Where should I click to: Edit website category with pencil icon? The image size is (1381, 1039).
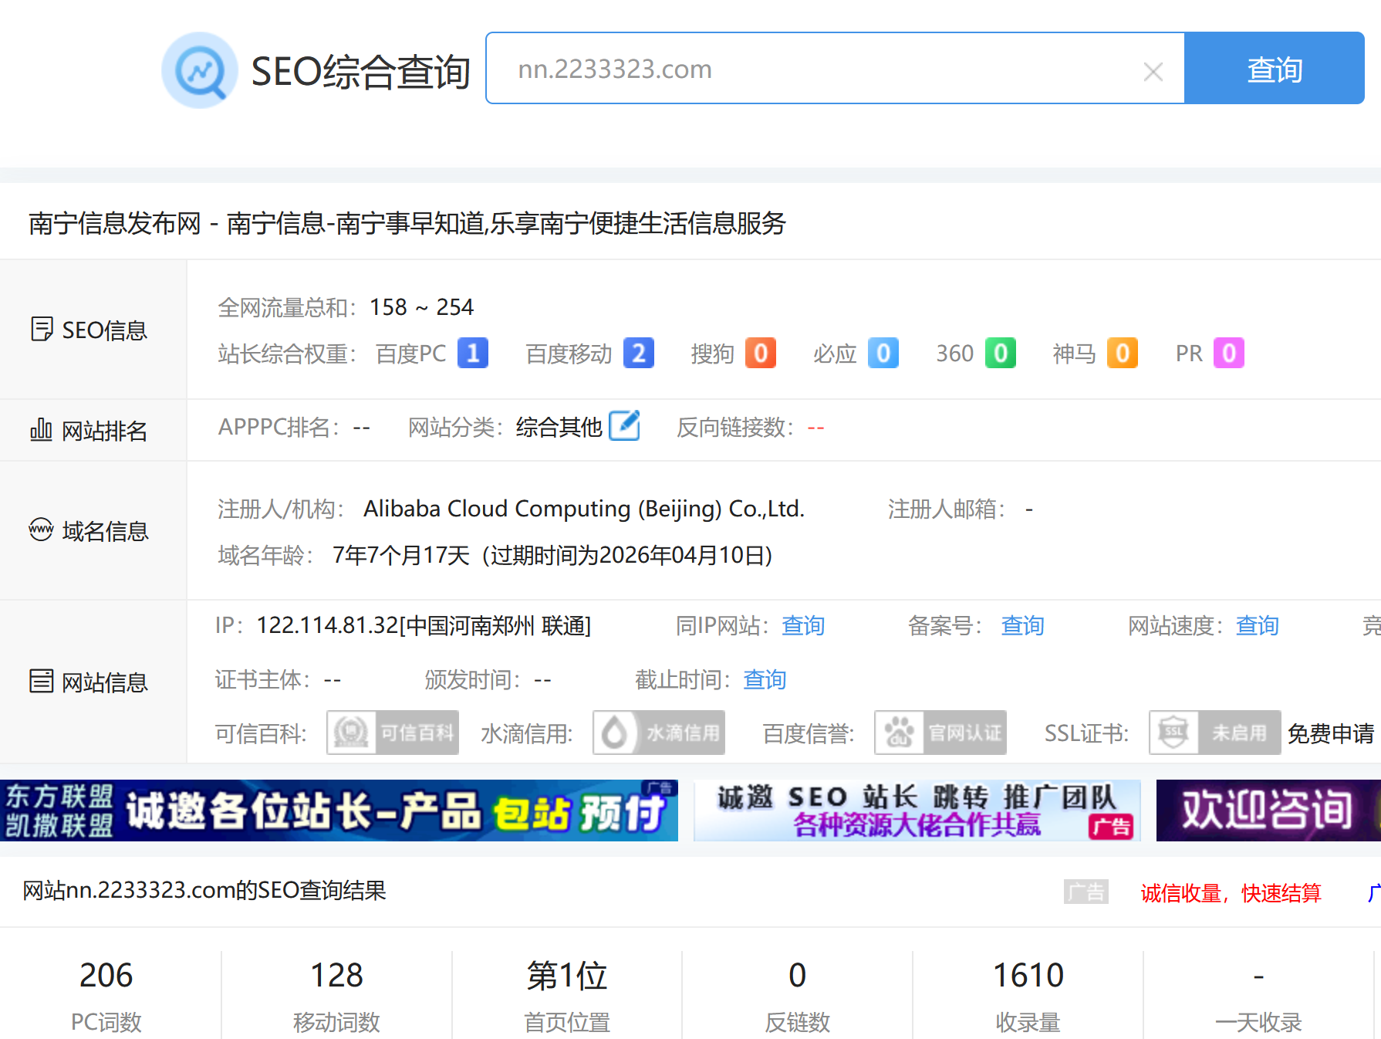[624, 426]
